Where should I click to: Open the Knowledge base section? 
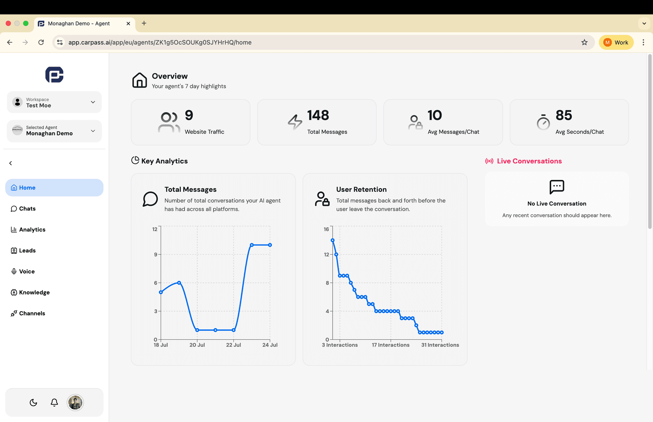[x=14, y=292]
